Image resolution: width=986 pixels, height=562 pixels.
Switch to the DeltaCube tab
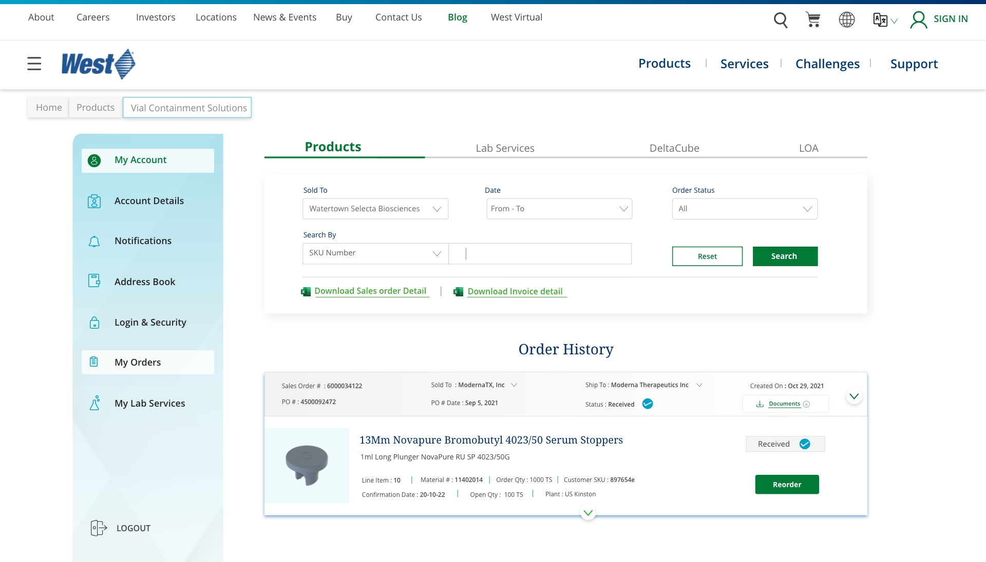674,148
